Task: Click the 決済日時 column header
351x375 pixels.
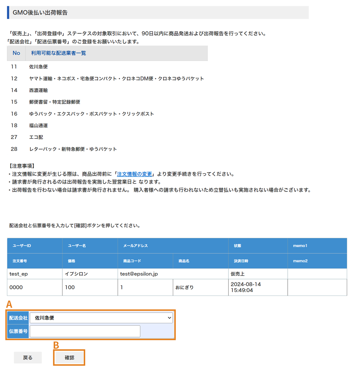Action: (x=258, y=261)
